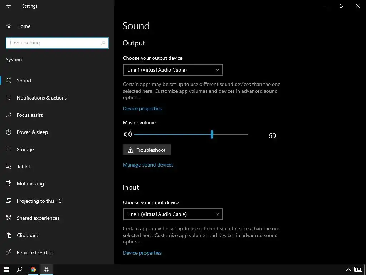Click the Clipboard icon in sidebar
The image size is (366, 275).
tap(9, 235)
